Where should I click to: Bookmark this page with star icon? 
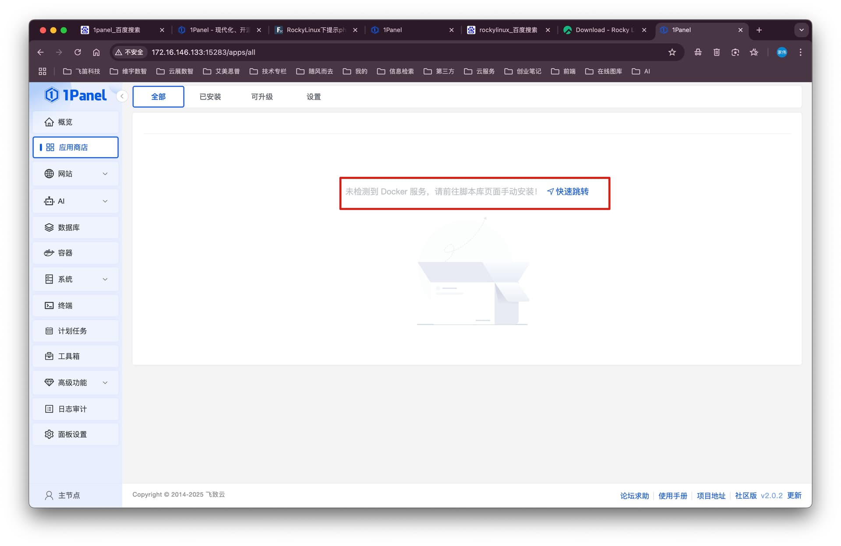tap(672, 52)
